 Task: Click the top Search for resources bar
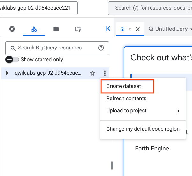[150, 8]
